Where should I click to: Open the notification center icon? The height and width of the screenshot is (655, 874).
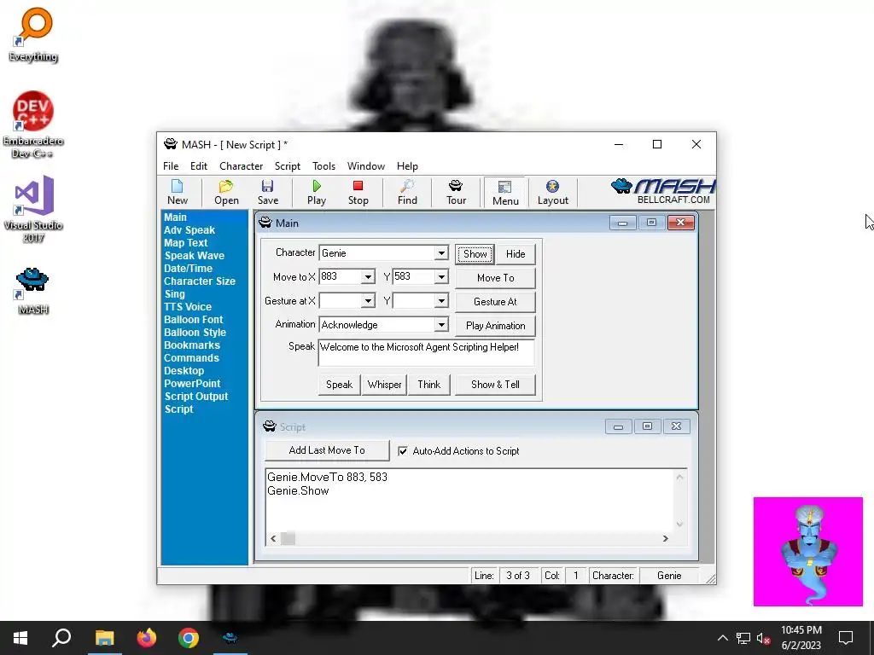(x=846, y=638)
